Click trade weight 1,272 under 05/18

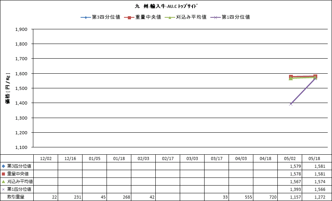(320, 197)
